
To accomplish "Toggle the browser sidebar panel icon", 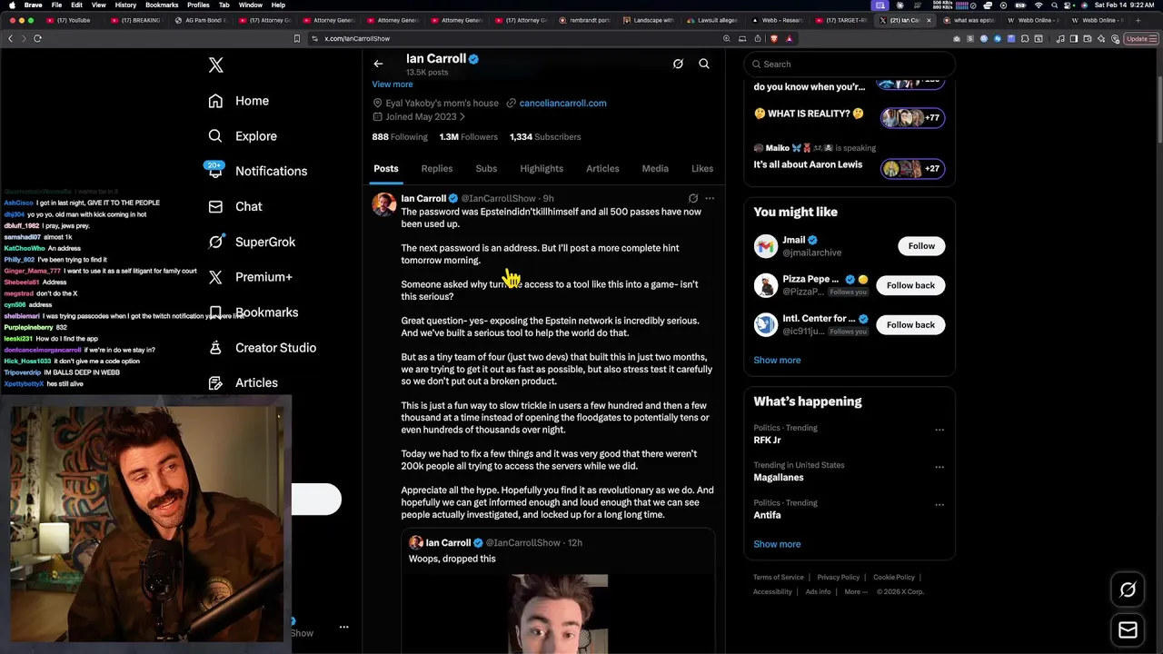I will (x=1074, y=38).
